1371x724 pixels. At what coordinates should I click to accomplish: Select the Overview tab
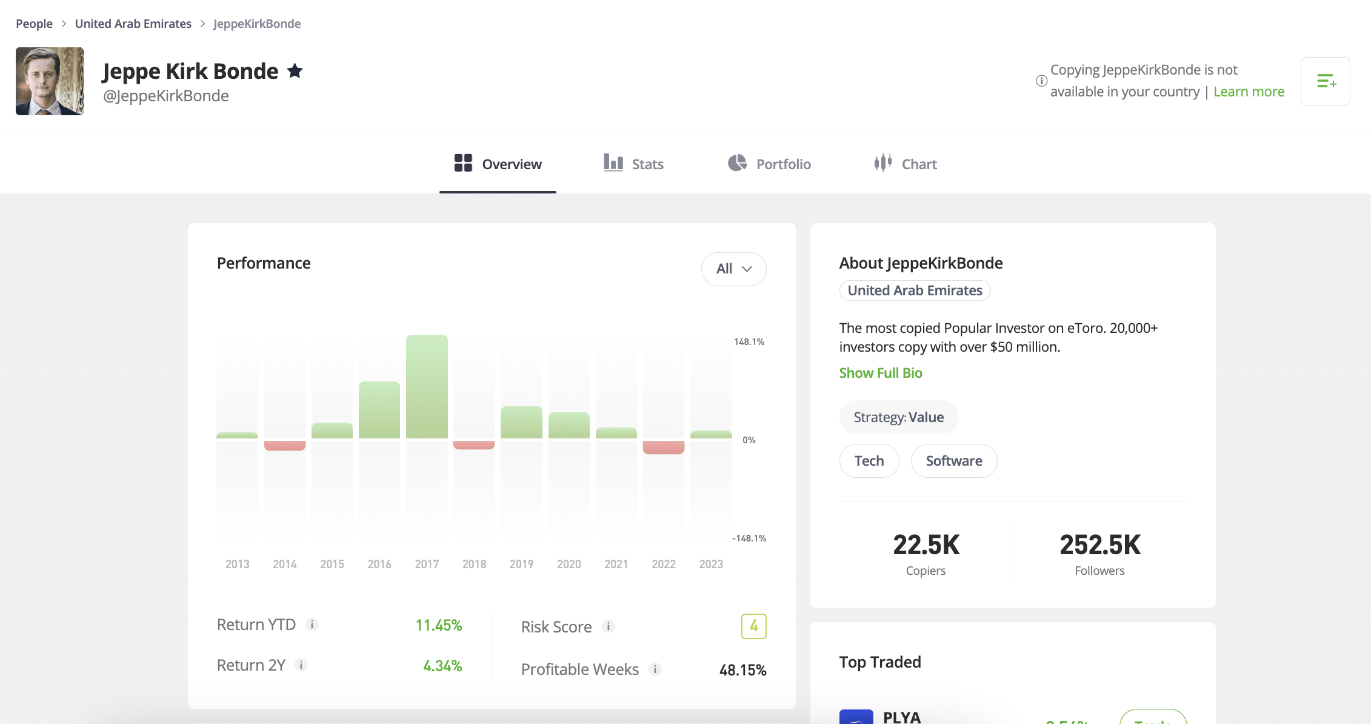[498, 164]
